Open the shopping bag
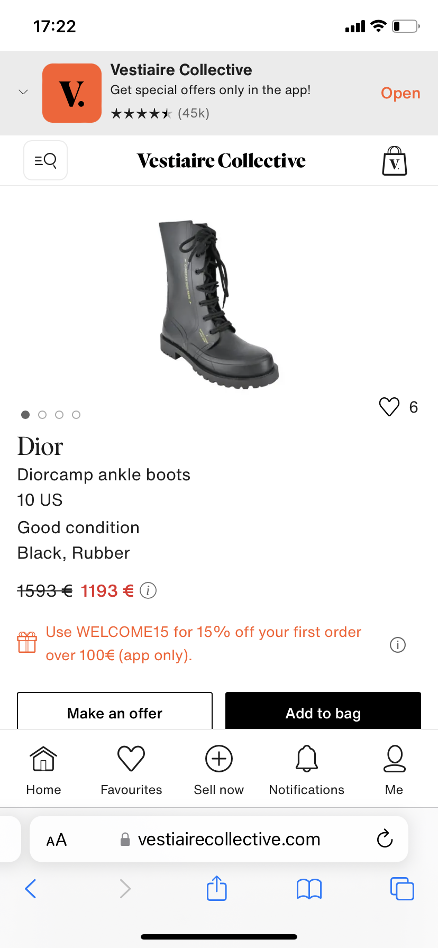438x948 pixels. coord(395,161)
